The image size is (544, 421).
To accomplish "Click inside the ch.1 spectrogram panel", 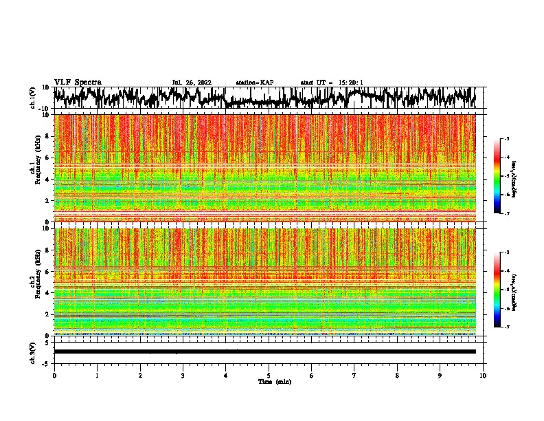I will coord(264,168).
